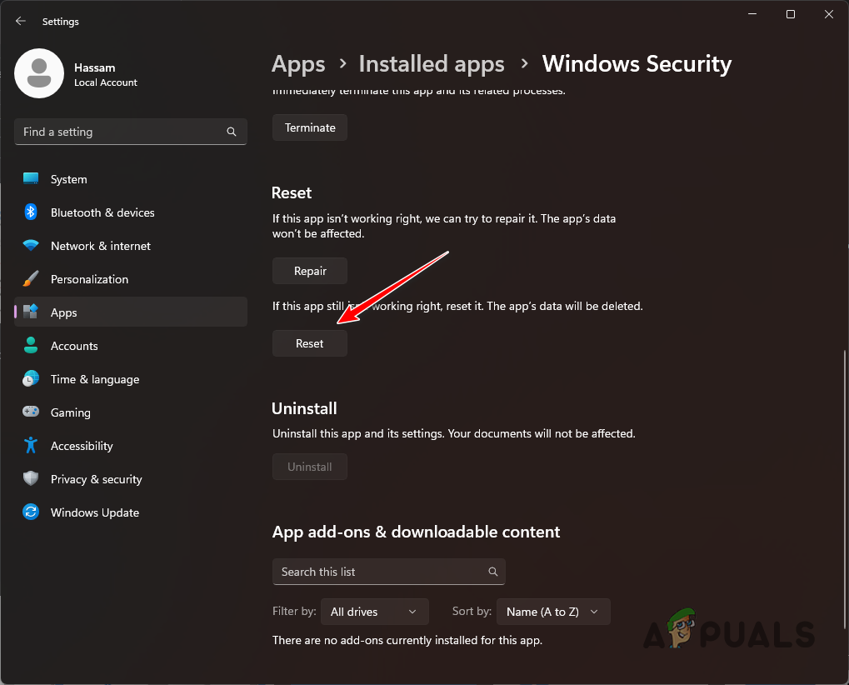Open the Name (A to Z) sort dropdown
849x685 pixels.
(x=552, y=612)
